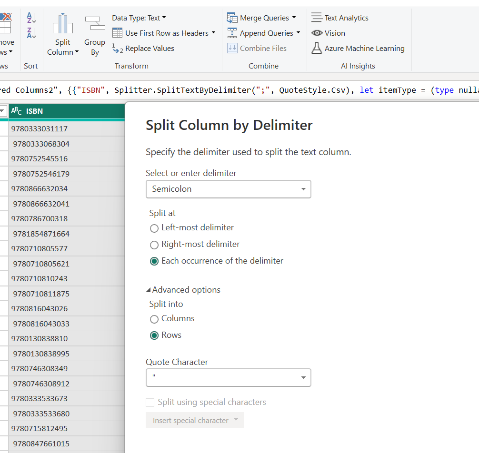Select cell 9780816043033
The image size is (479, 453).
[x=67, y=323]
